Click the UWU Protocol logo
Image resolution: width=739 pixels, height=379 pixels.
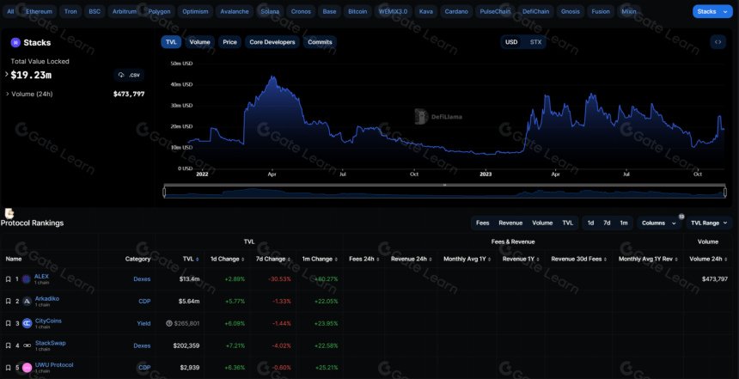27,368
